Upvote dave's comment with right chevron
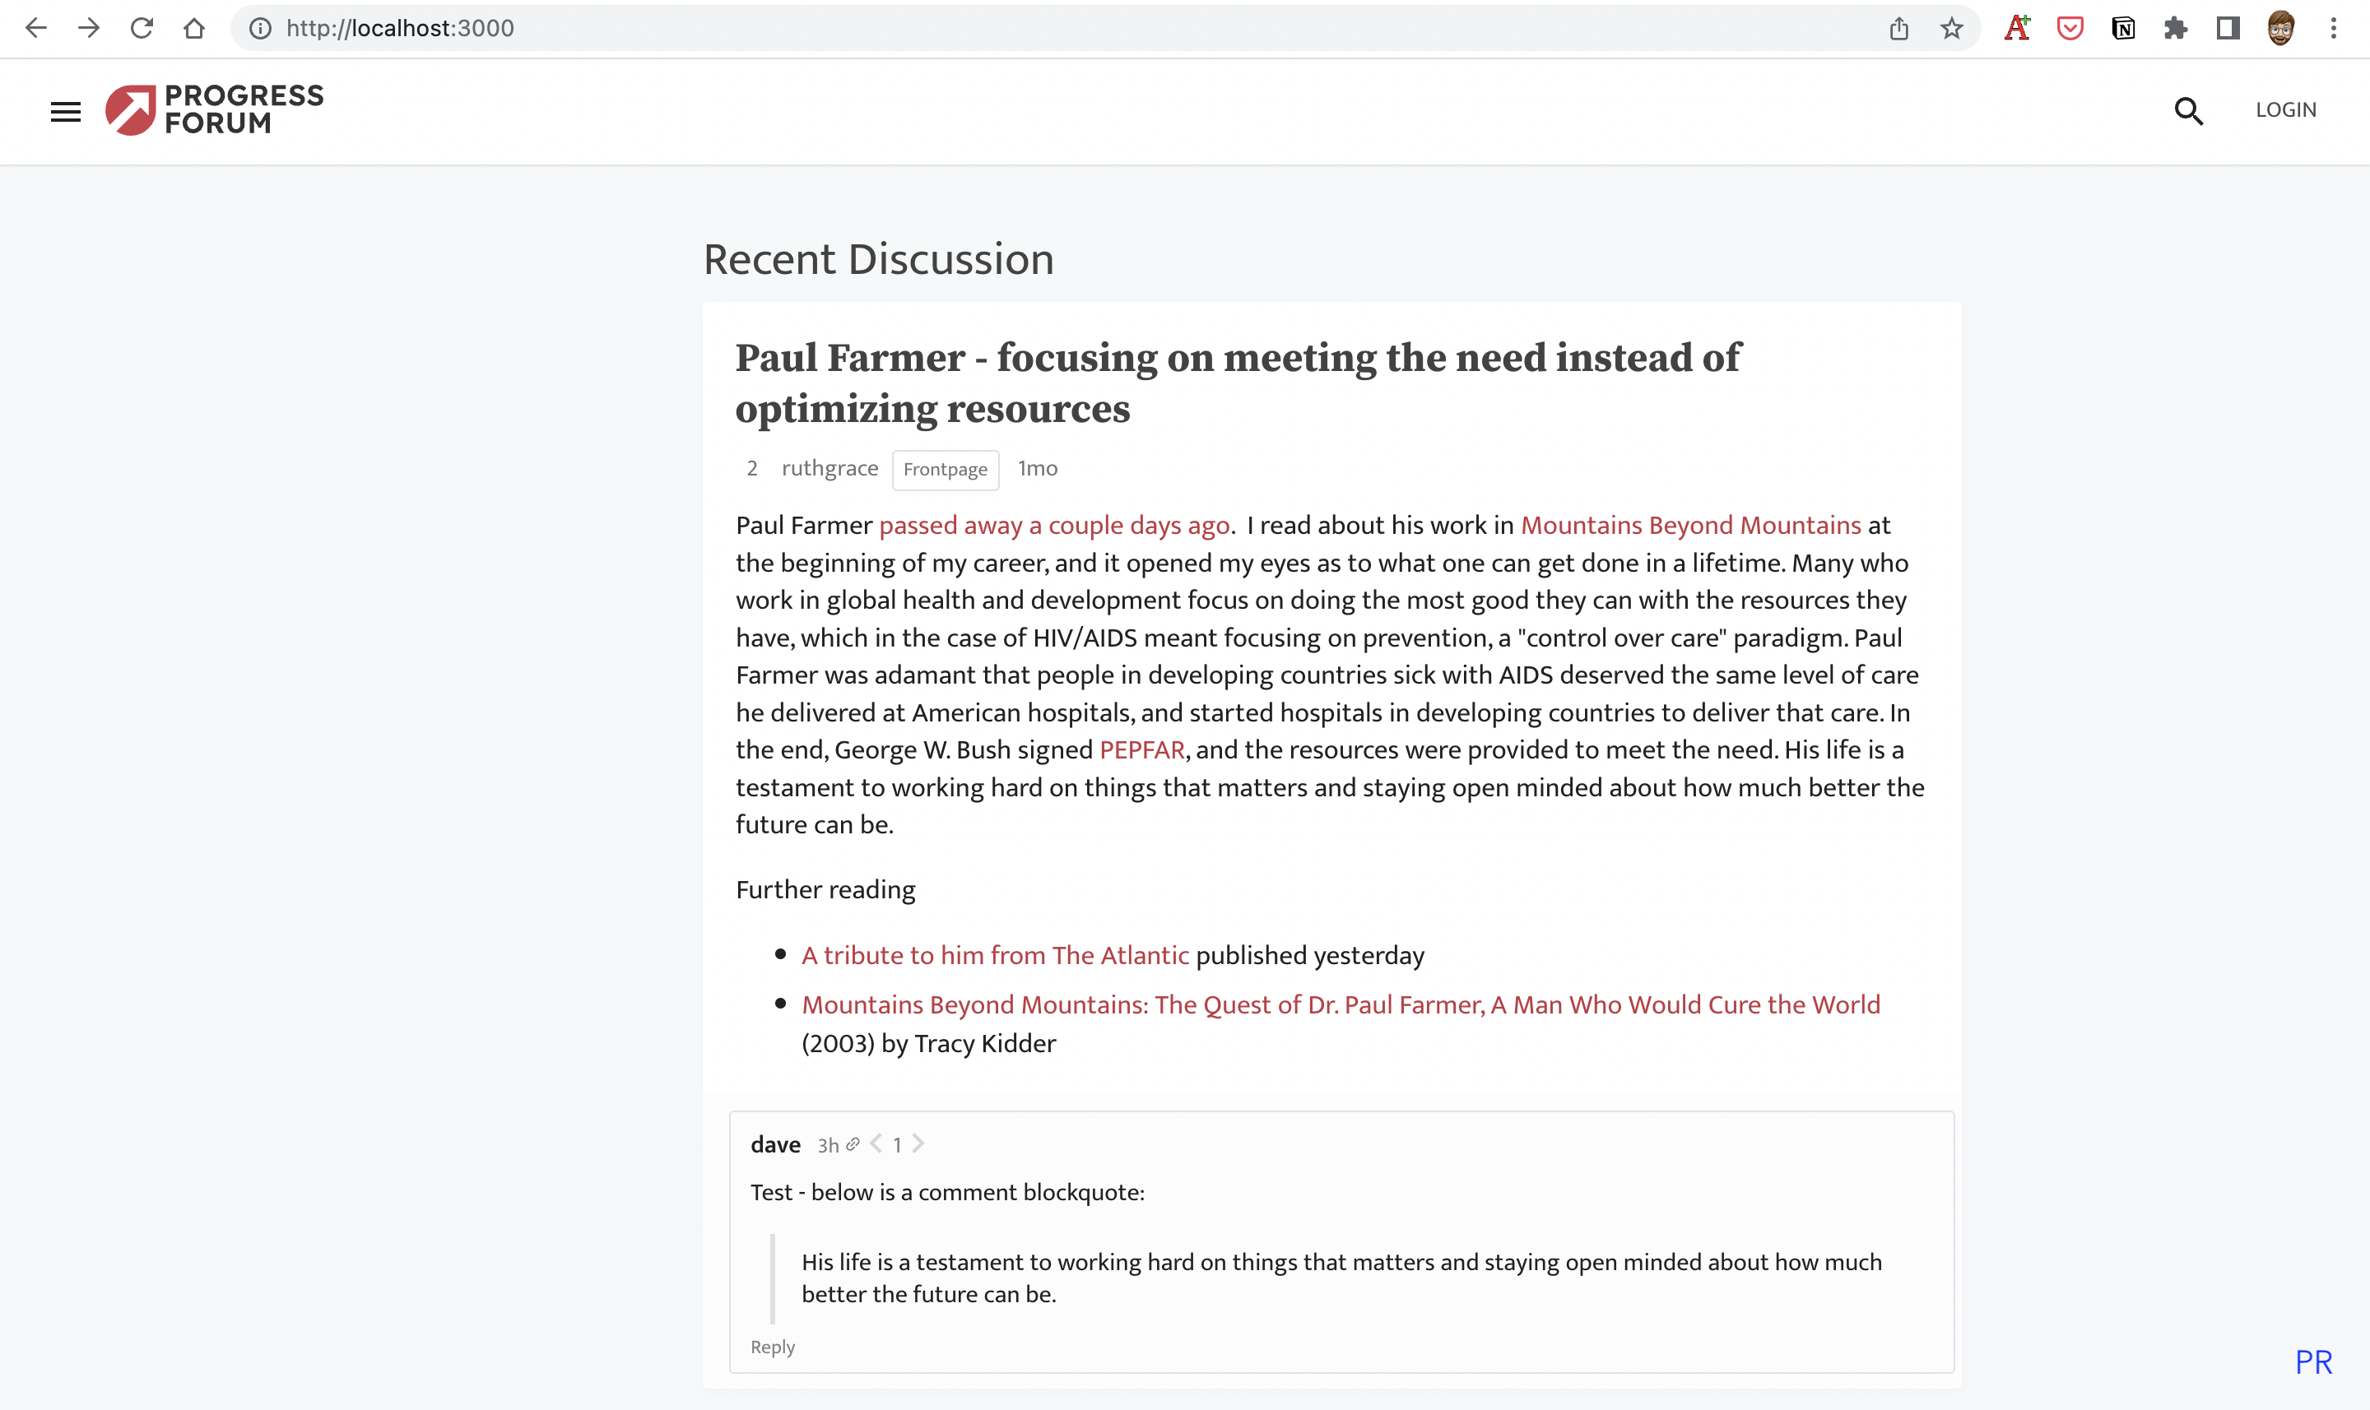Screen dimensions: 2370x1410 pyautogui.click(x=918, y=1144)
